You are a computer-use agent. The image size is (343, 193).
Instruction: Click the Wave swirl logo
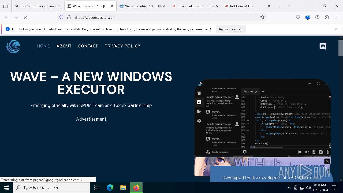[13, 46]
